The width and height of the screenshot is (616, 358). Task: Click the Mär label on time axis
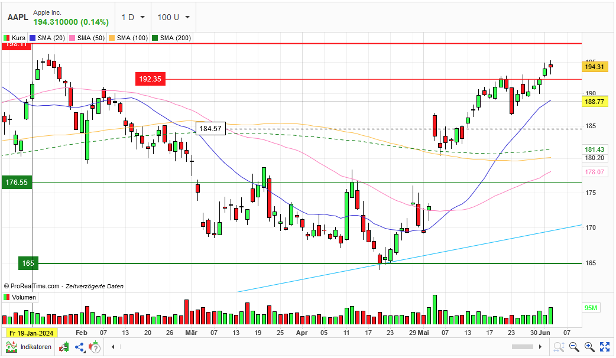click(x=192, y=333)
